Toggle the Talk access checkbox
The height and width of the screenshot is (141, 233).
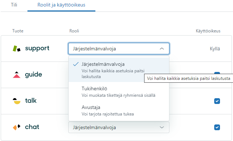coord(217,101)
